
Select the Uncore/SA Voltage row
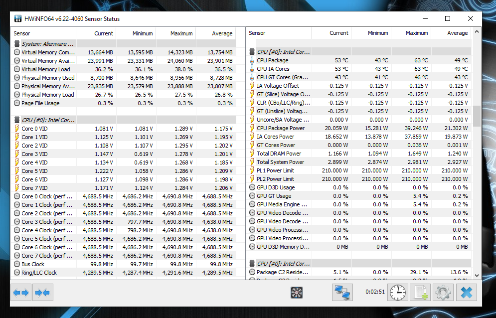359,119
